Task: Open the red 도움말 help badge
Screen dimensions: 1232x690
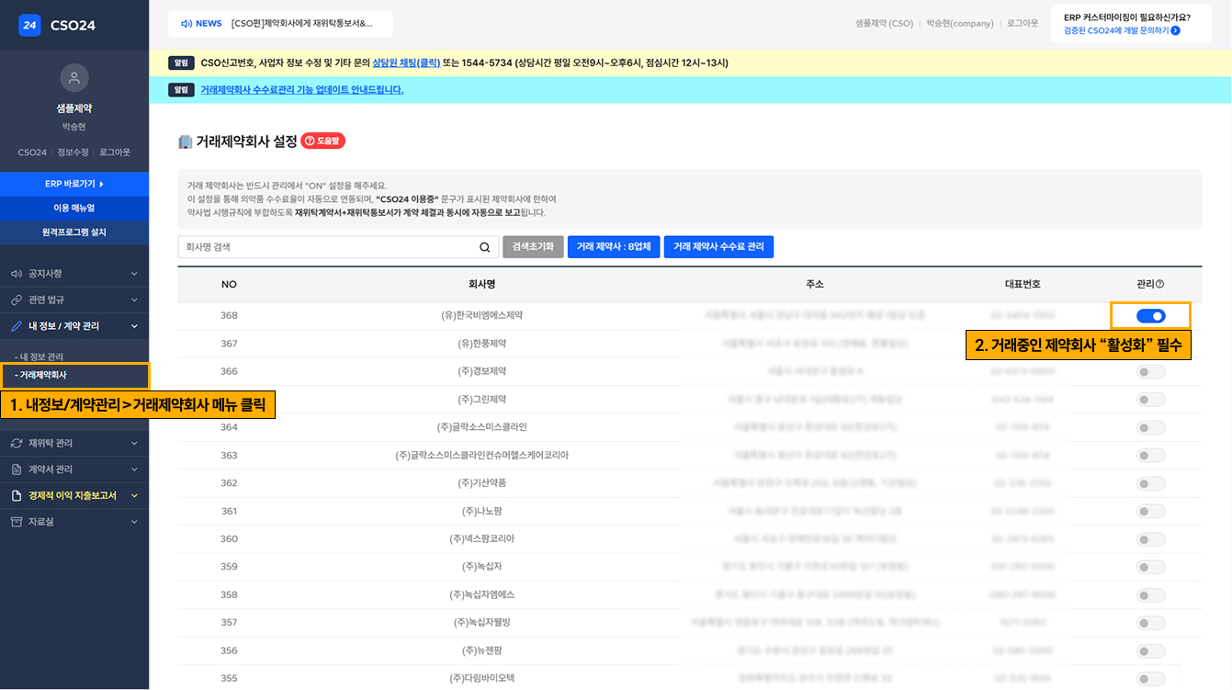Action: 322,141
